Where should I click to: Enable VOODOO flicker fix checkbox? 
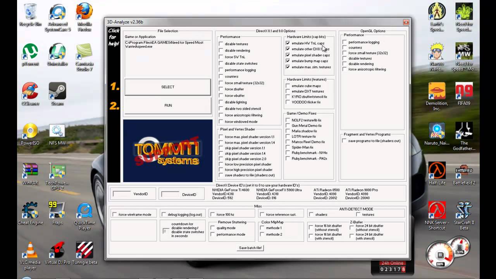pyautogui.click(x=288, y=102)
